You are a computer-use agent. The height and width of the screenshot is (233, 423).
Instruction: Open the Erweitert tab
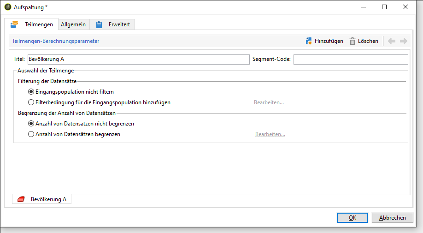click(x=119, y=24)
